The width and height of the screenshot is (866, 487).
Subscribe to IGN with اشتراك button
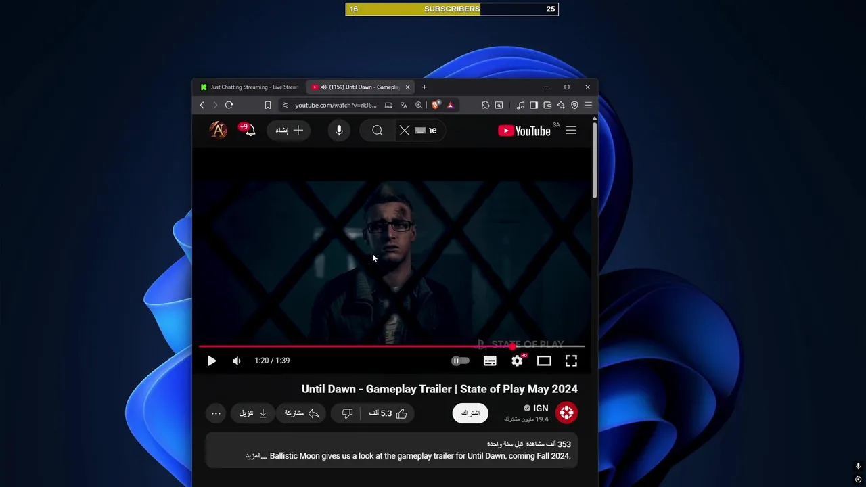coord(470,413)
